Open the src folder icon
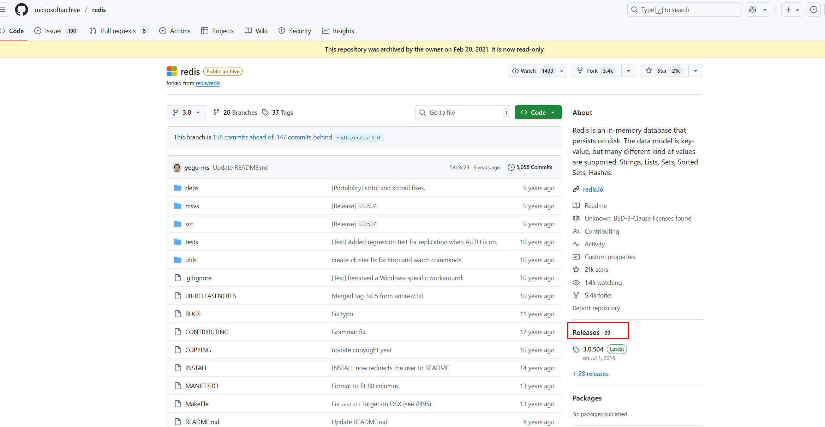The height and width of the screenshot is (427, 825). [x=178, y=224]
